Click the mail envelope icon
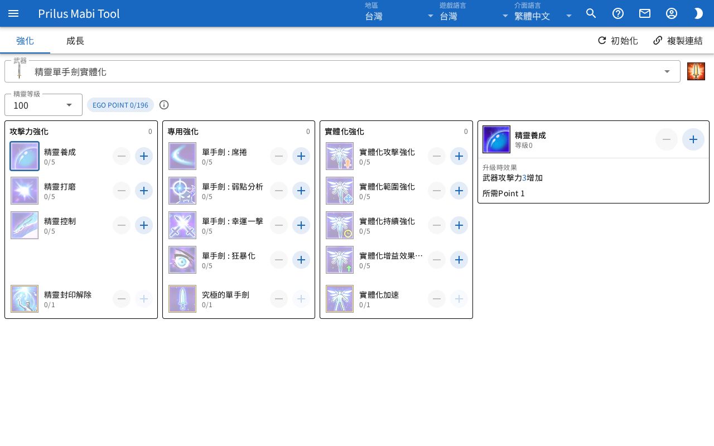The width and height of the screenshot is (714, 446). pyautogui.click(x=645, y=13)
